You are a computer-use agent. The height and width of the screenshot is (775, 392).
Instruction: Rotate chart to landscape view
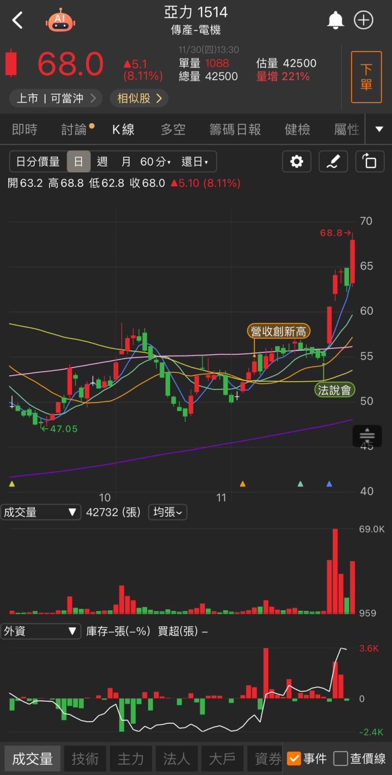pos(369,161)
